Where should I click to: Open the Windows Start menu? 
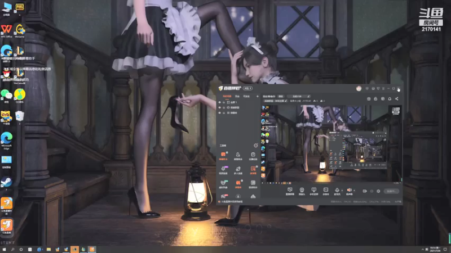pos(4,250)
